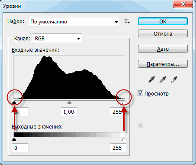Confirm with the OK button

coord(163,21)
